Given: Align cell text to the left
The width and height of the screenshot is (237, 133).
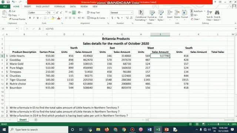Looking at the screenshot, I should coord(66,18).
